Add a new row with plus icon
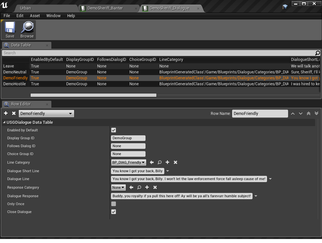The width and height of the screenshot is (322, 243). pos(6,113)
